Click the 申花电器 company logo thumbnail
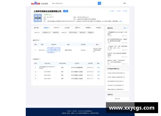 [38, 18]
